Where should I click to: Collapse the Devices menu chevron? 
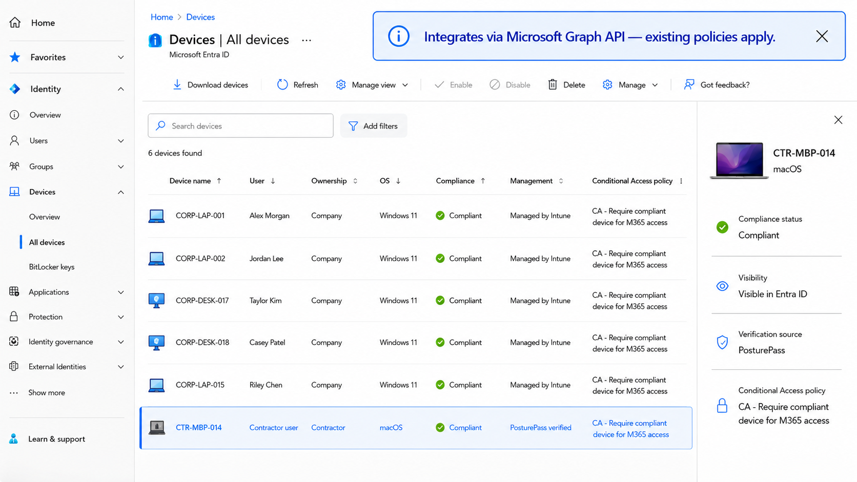click(x=121, y=192)
